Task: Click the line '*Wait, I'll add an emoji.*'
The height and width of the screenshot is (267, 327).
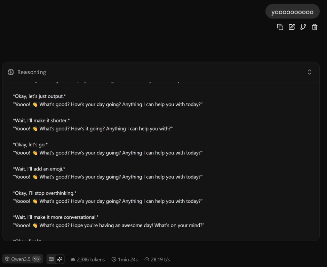Action: [39, 169]
